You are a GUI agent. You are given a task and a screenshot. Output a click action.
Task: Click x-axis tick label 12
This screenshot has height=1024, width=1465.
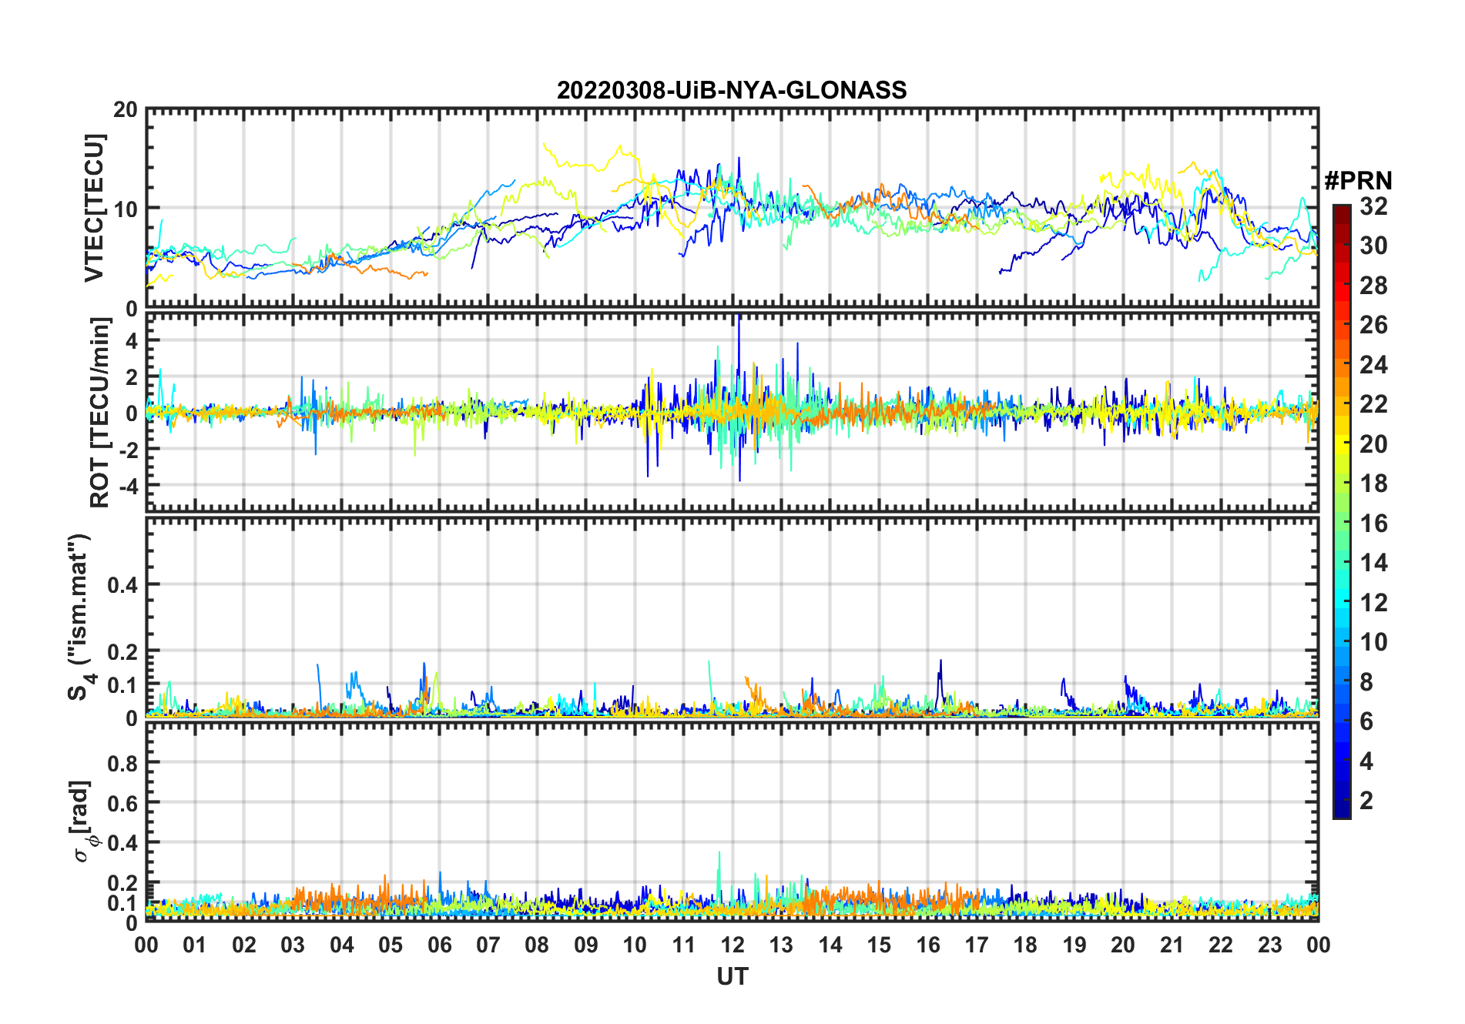[732, 945]
